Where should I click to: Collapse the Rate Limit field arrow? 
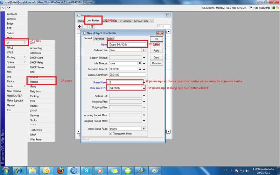[144, 88]
